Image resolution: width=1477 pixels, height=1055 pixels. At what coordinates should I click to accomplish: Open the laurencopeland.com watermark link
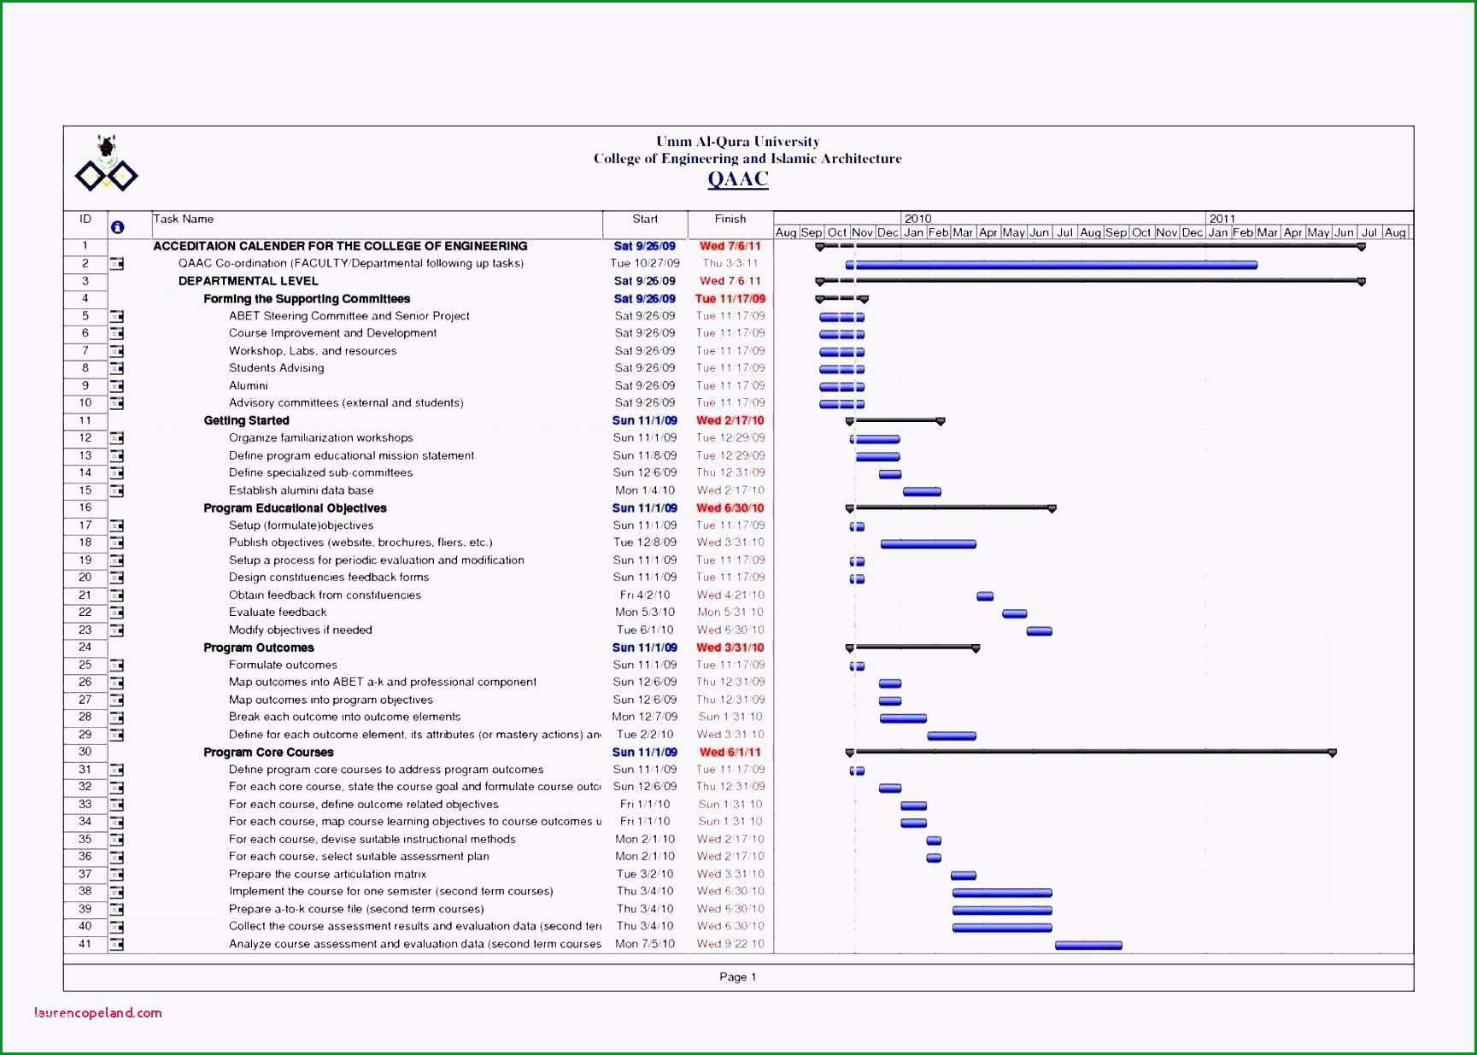[x=97, y=1013]
